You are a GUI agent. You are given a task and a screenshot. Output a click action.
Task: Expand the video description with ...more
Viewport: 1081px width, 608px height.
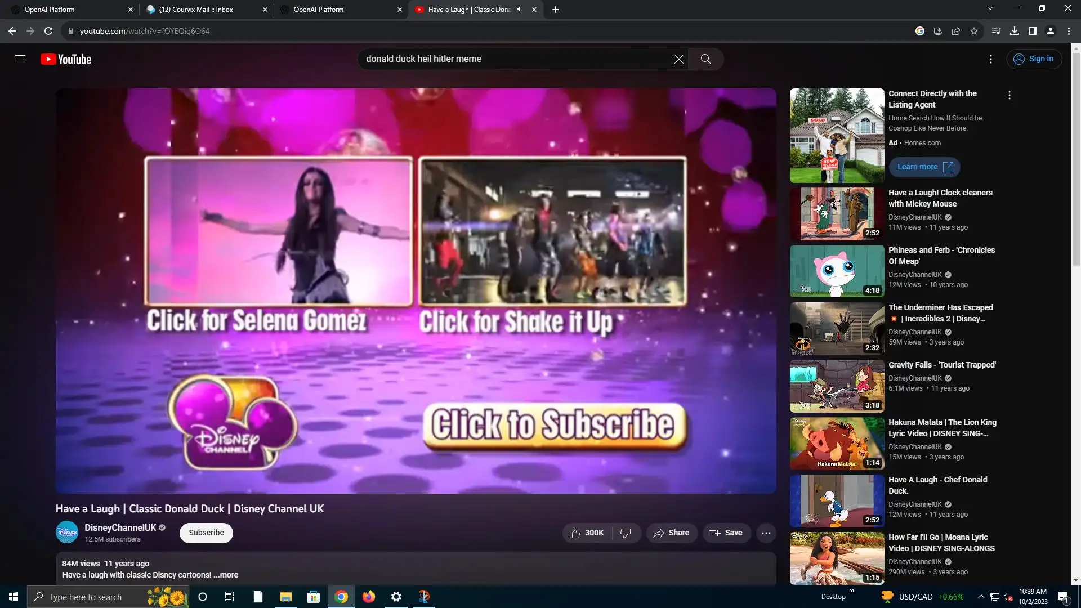click(x=226, y=575)
